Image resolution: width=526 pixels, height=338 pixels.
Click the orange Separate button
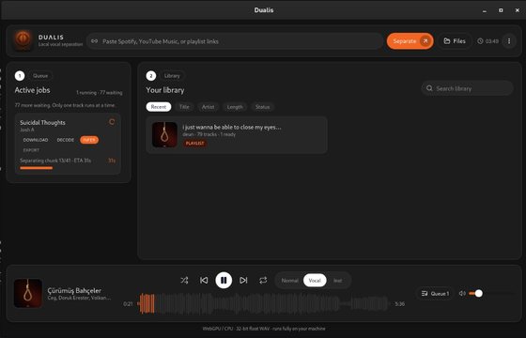[410, 41]
